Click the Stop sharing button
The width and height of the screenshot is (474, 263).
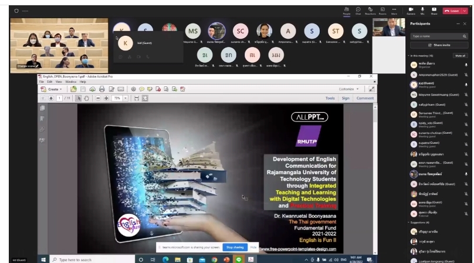(x=235, y=247)
